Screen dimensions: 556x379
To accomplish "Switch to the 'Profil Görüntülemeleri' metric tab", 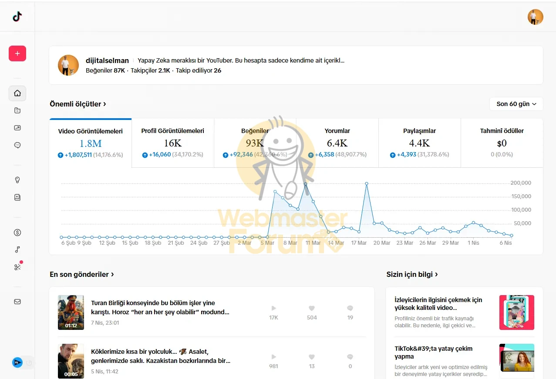I will 172,143.
